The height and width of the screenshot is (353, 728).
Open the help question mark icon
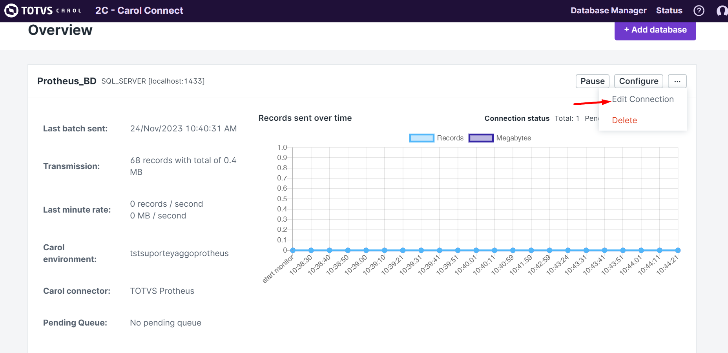coord(699,11)
